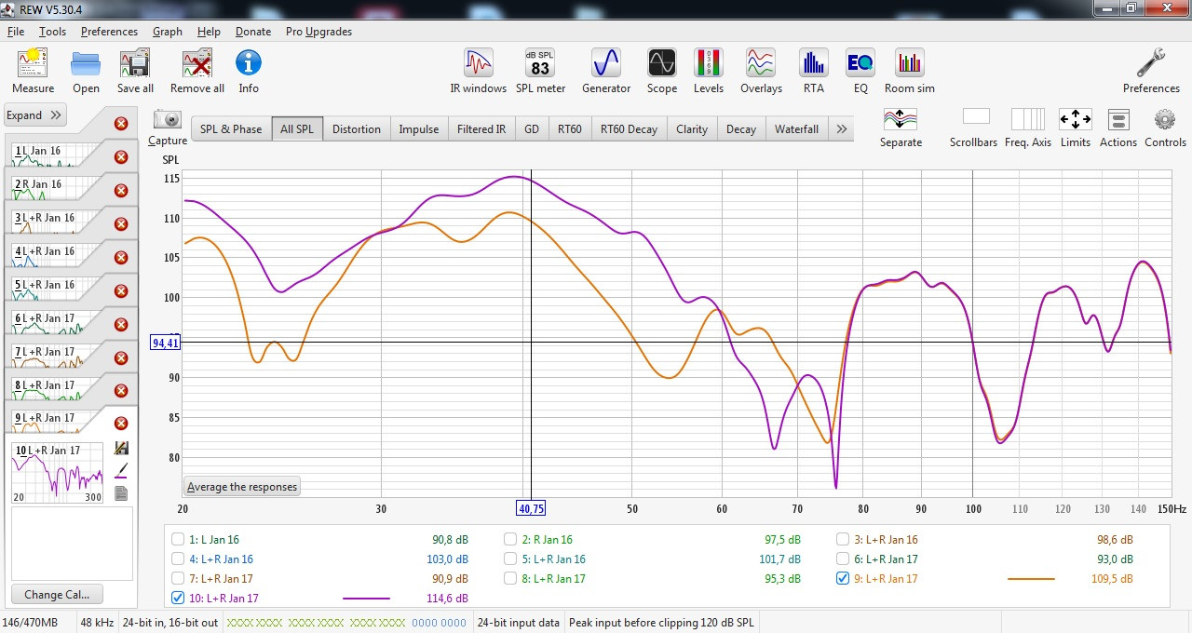The width and height of the screenshot is (1192, 633).
Task: Open the graph Controls gear
Action: click(x=1164, y=128)
